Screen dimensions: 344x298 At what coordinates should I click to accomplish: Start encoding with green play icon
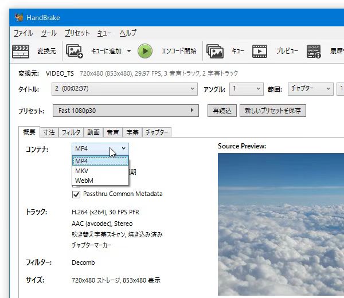point(145,51)
